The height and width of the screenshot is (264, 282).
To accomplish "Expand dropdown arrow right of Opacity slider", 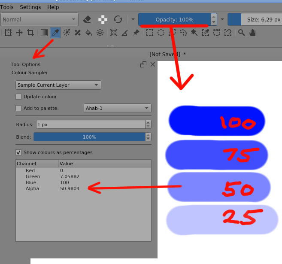I will 222,19.
